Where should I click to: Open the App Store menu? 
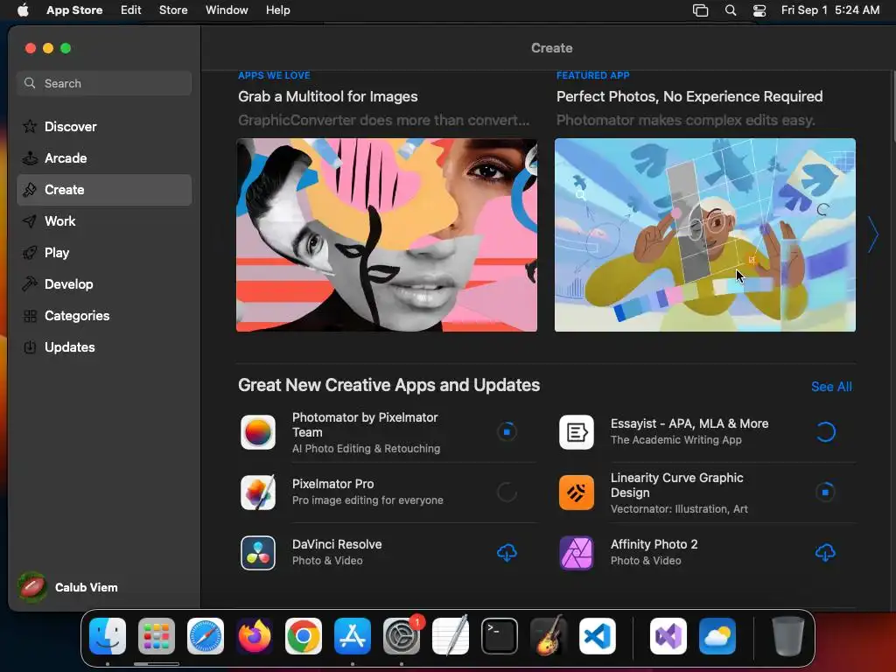click(x=74, y=10)
